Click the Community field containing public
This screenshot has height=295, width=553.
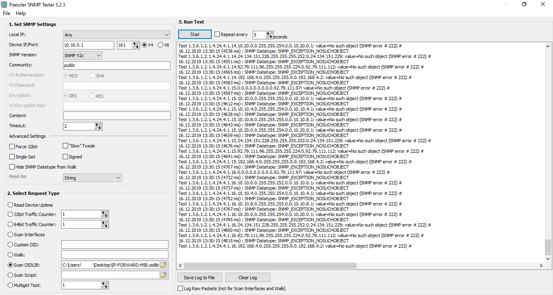[117, 65]
